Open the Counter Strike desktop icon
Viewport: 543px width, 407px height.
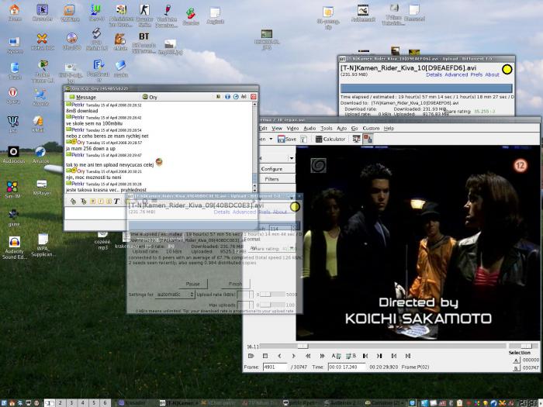pyautogui.click(x=144, y=16)
